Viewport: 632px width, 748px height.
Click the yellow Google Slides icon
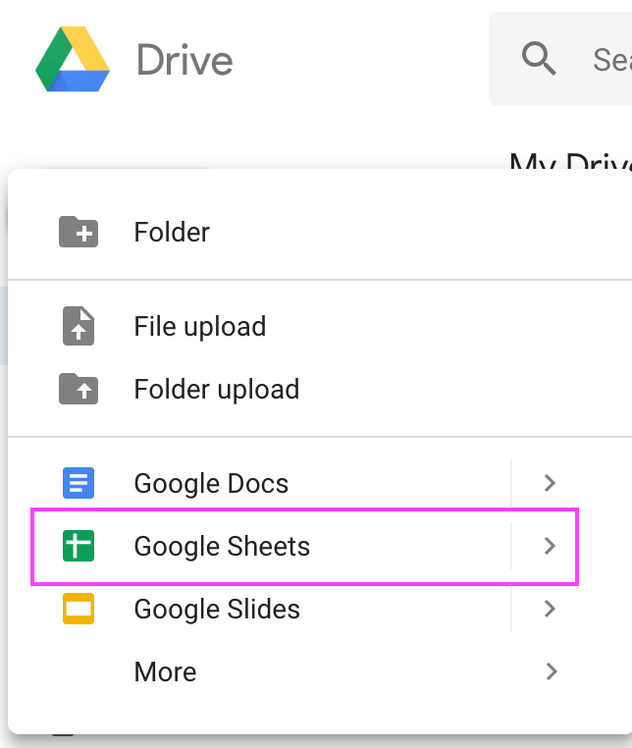click(x=79, y=609)
